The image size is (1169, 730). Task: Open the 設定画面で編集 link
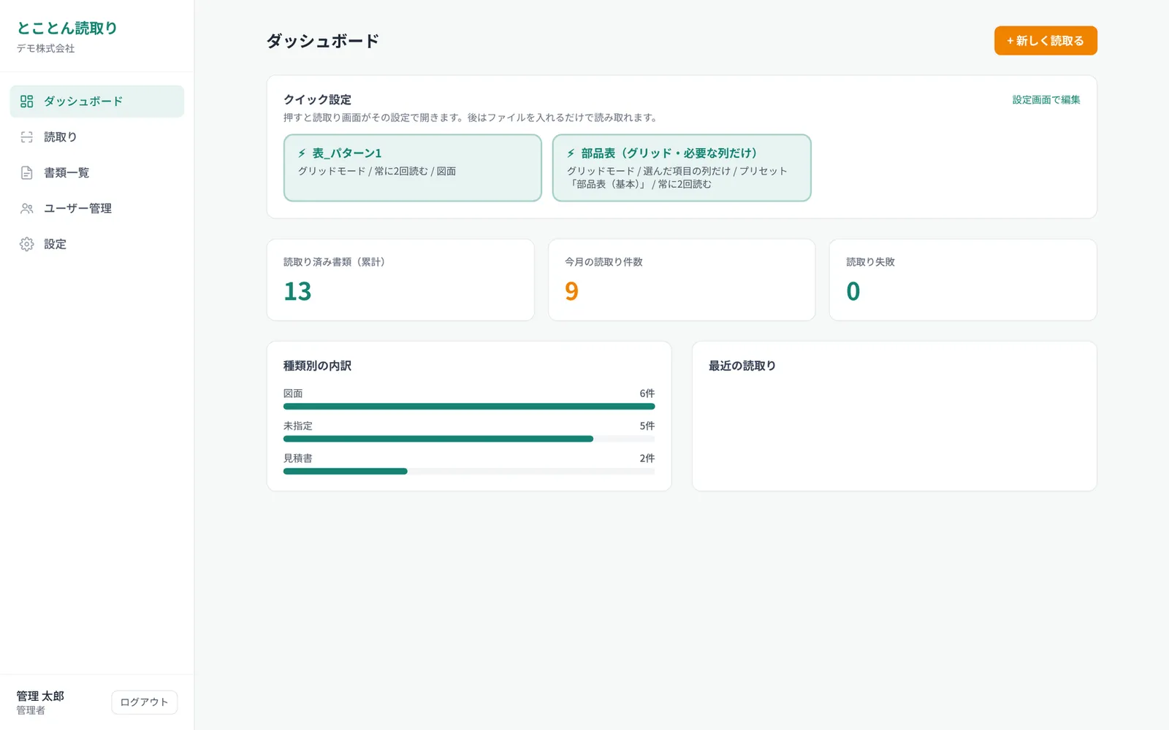[x=1046, y=100]
